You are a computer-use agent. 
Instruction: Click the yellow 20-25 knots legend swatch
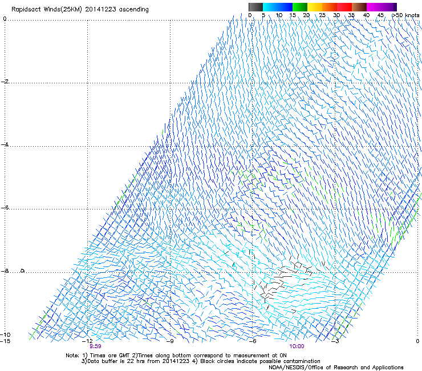[x=314, y=7]
